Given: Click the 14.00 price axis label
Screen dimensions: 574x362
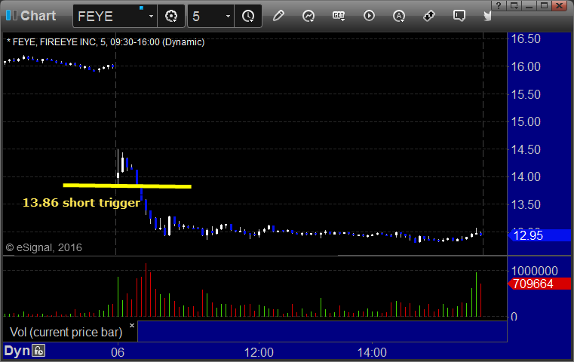Looking at the screenshot, I should click(526, 176).
